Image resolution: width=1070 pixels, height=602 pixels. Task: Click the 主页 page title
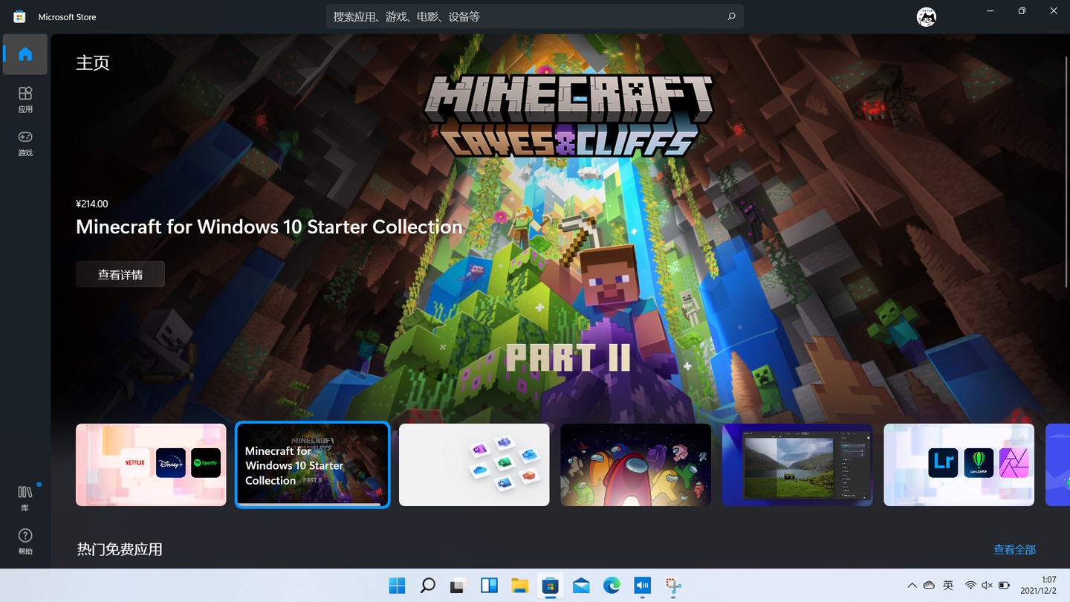[93, 62]
